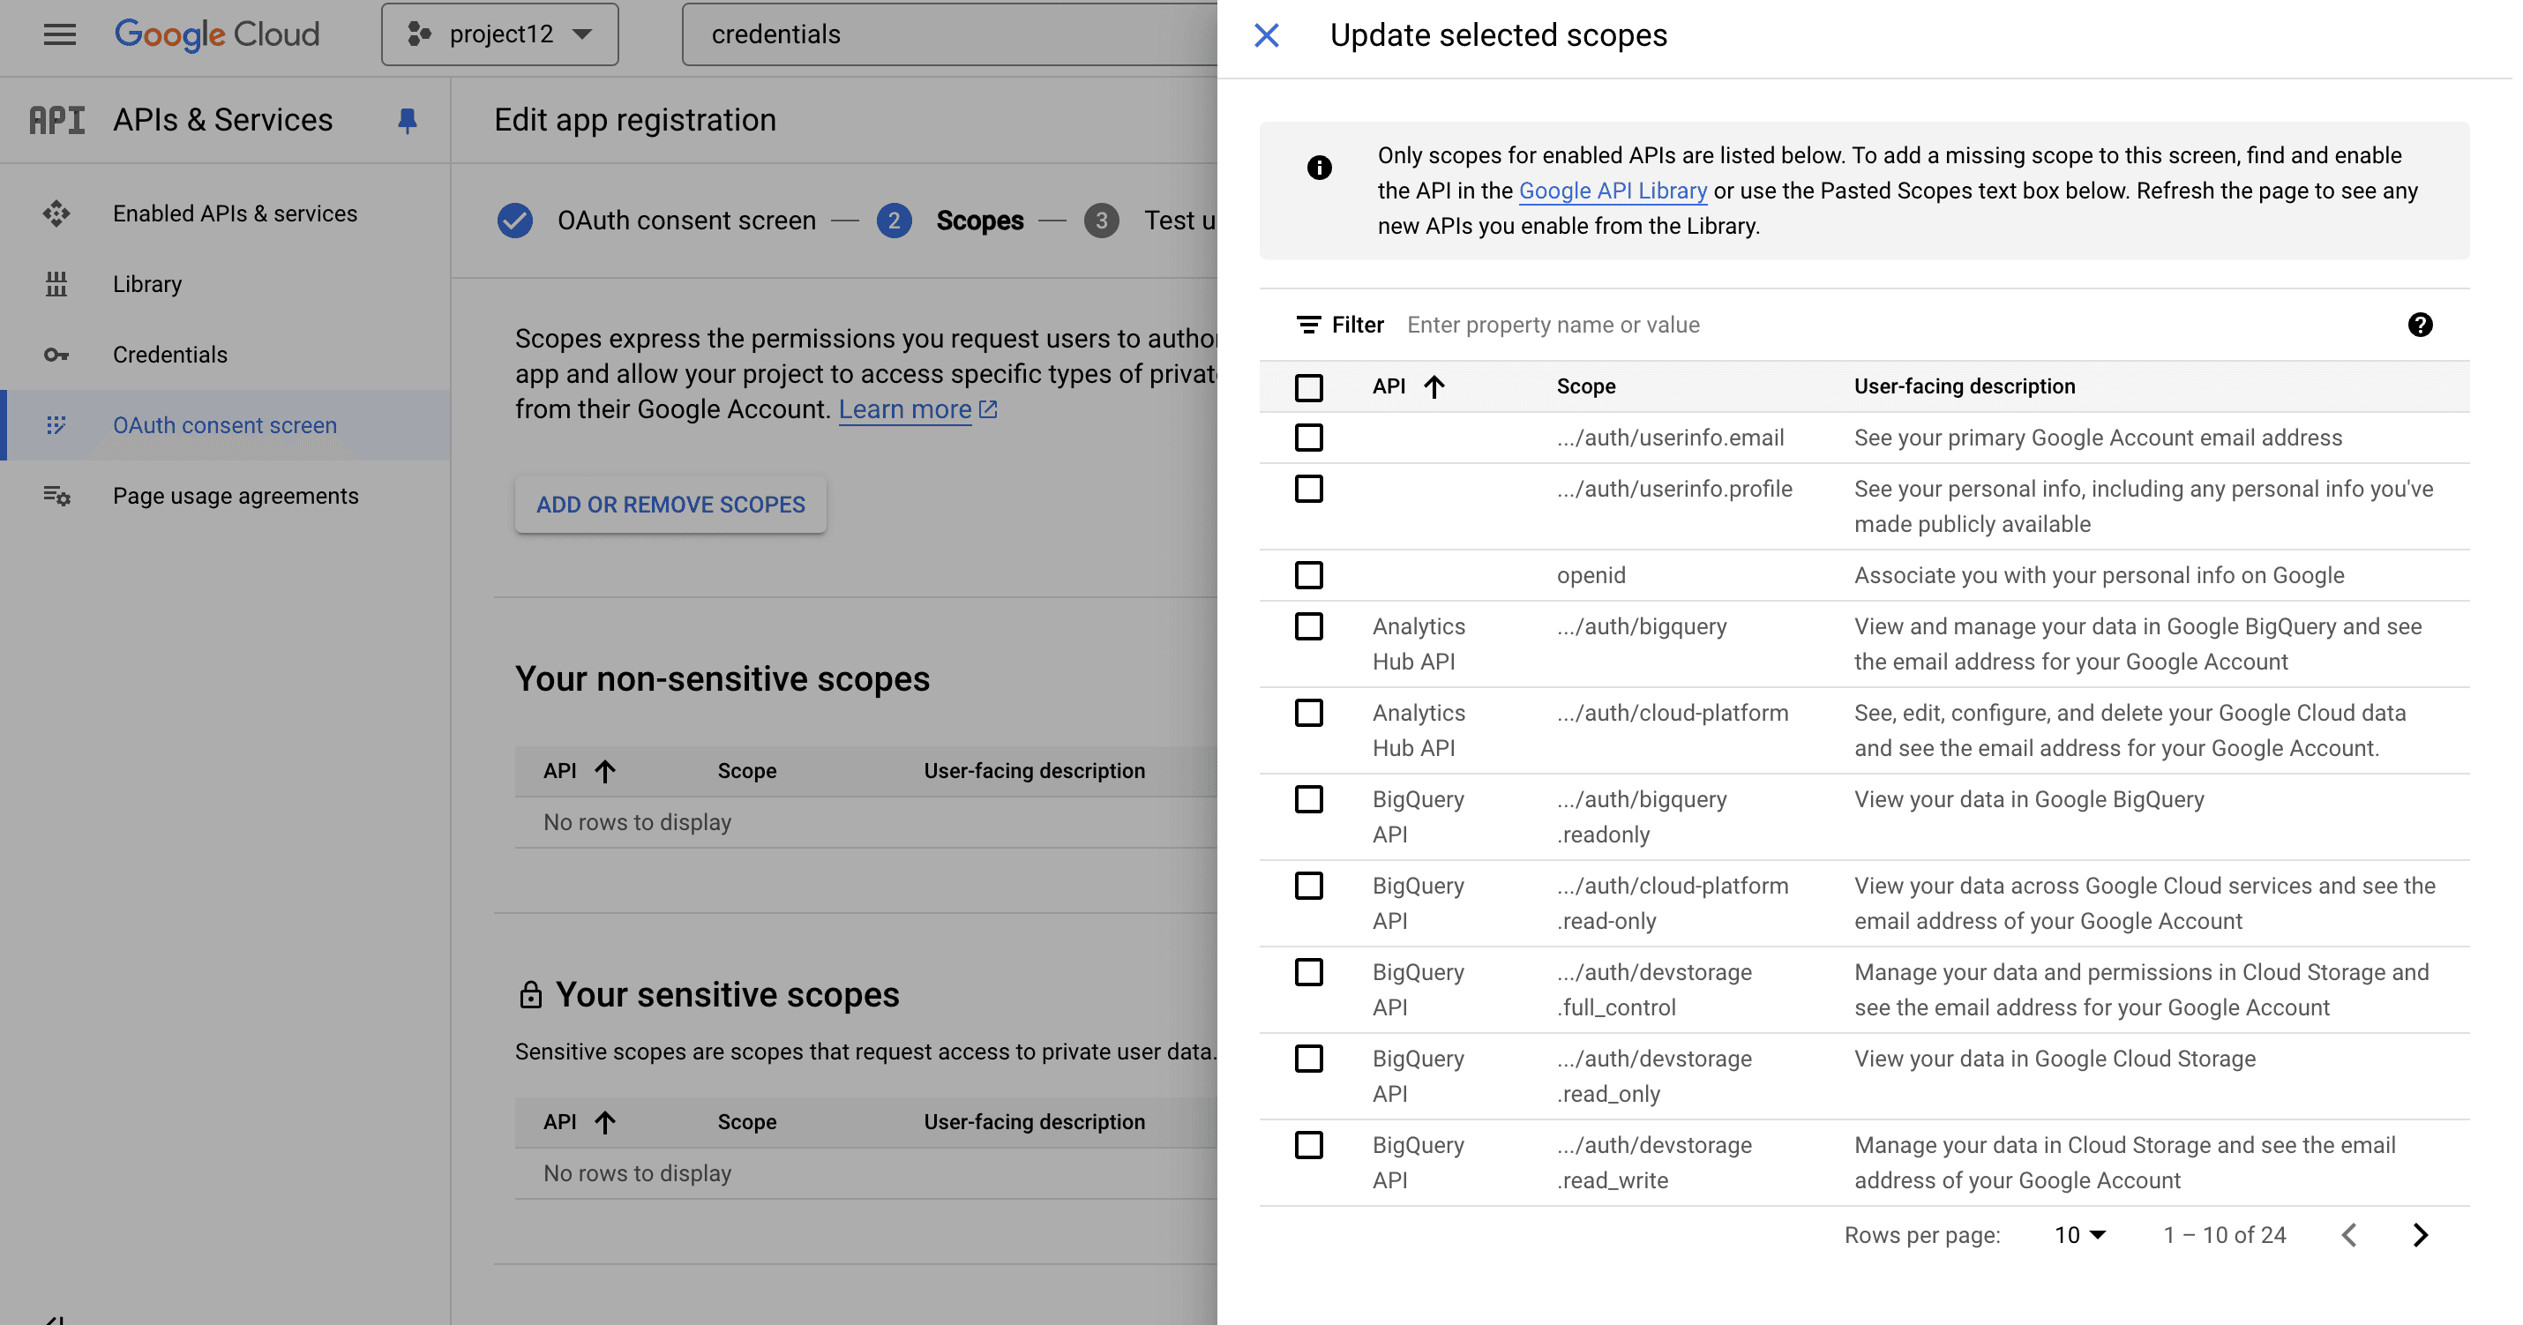This screenshot has width=2523, height=1325.
Task: Click the openid scope text
Action: point(1591,575)
